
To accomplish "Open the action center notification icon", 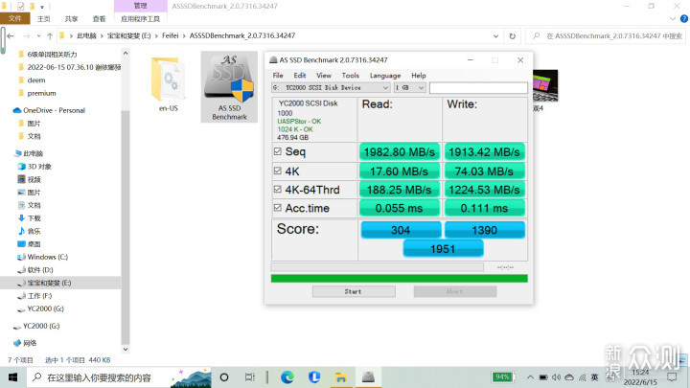I will [672, 377].
